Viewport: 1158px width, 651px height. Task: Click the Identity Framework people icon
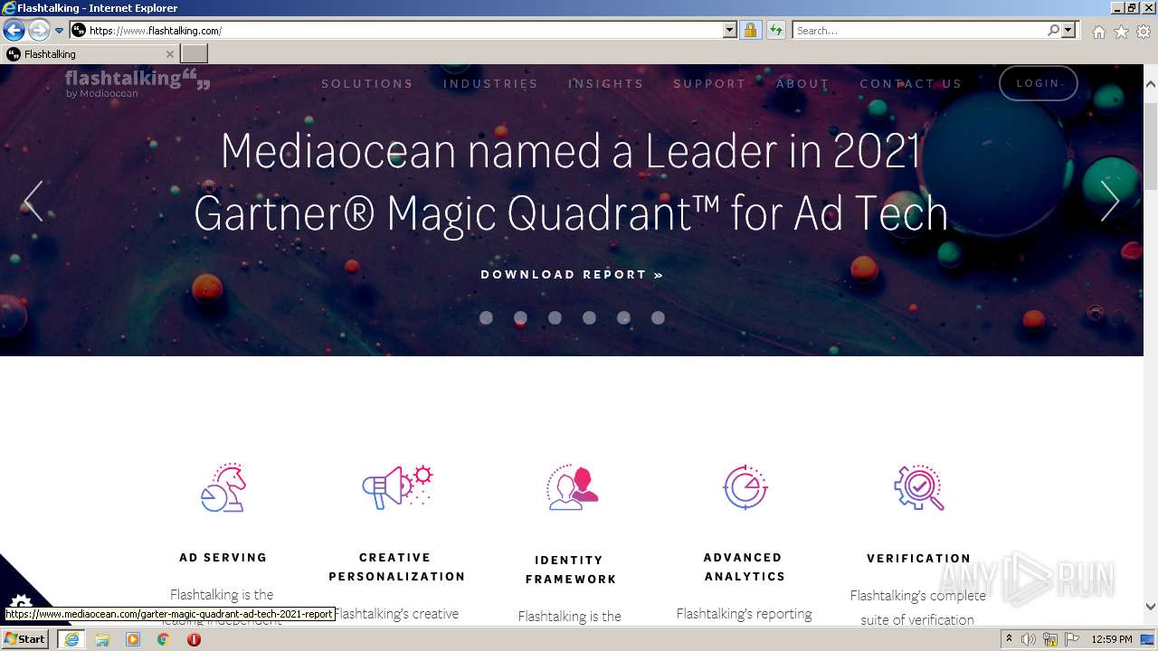[x=573, y=487]
